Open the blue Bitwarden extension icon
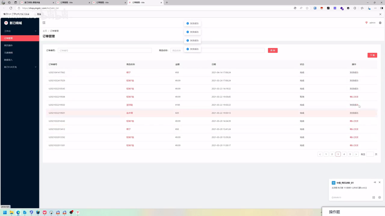The image size is (385, 216). tap(315, 8)
